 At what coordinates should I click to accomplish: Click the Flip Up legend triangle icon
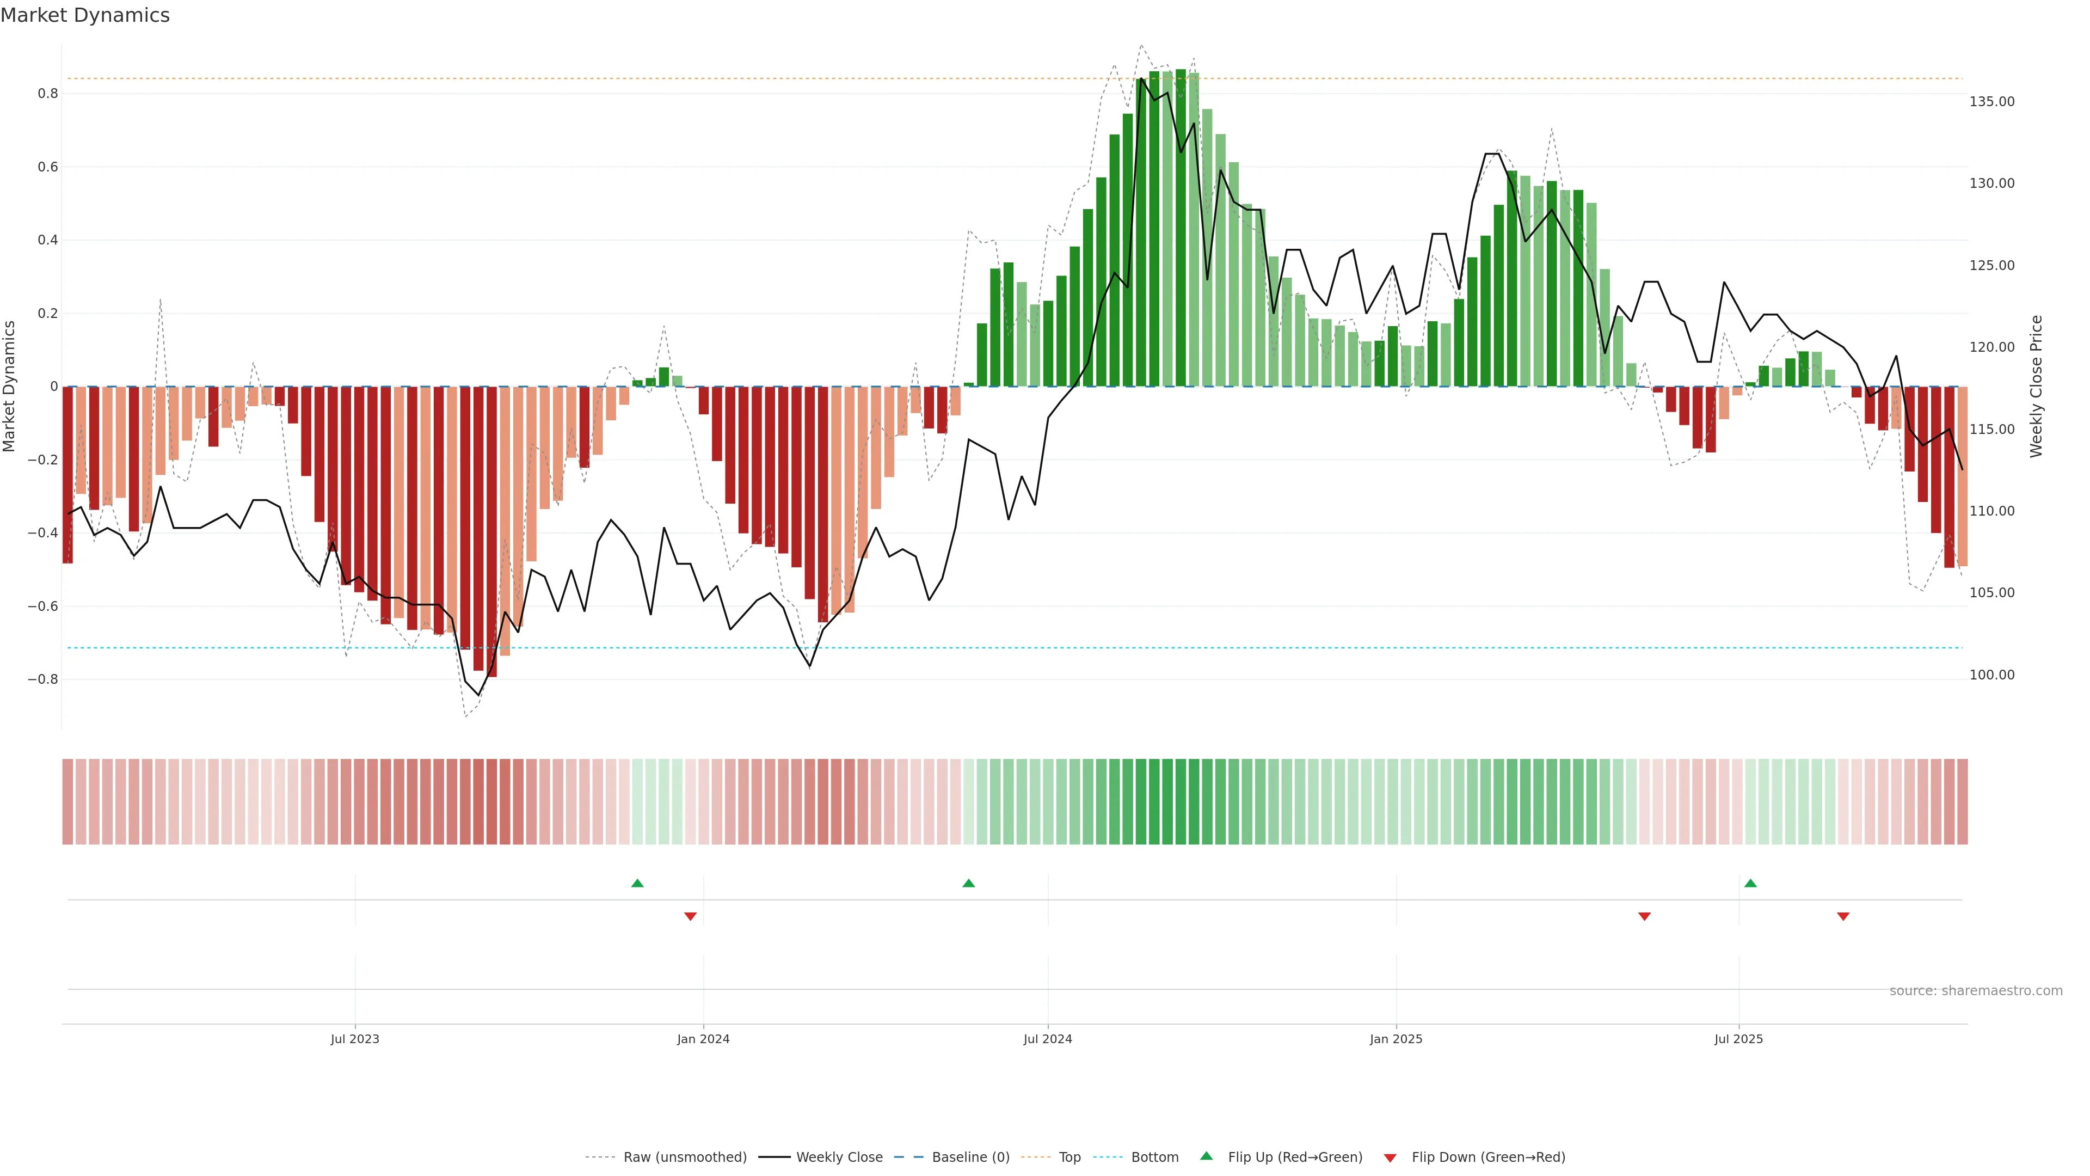pyautogui.click(x=1207, y=1156)
